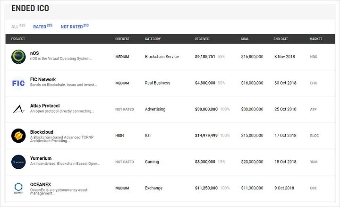Click the $4,800,000 received amount
Image resolution: width=340 pixels, height=207 pixels.
click(x=205, y=83)
